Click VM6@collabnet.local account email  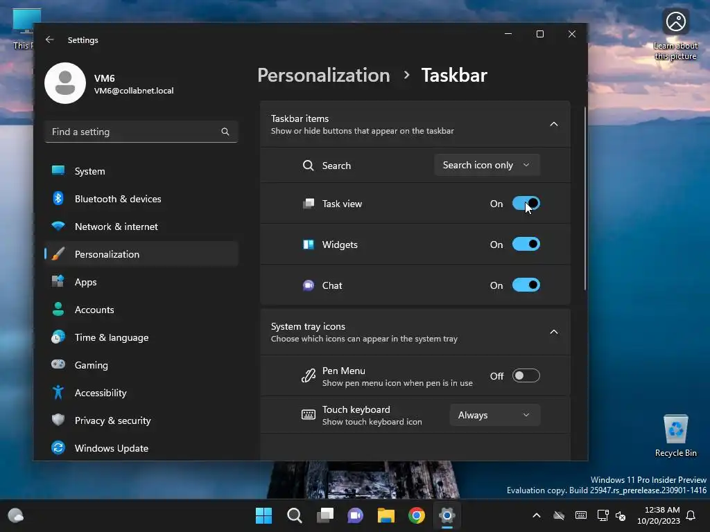pyautogui.click(x=134, y=91)
